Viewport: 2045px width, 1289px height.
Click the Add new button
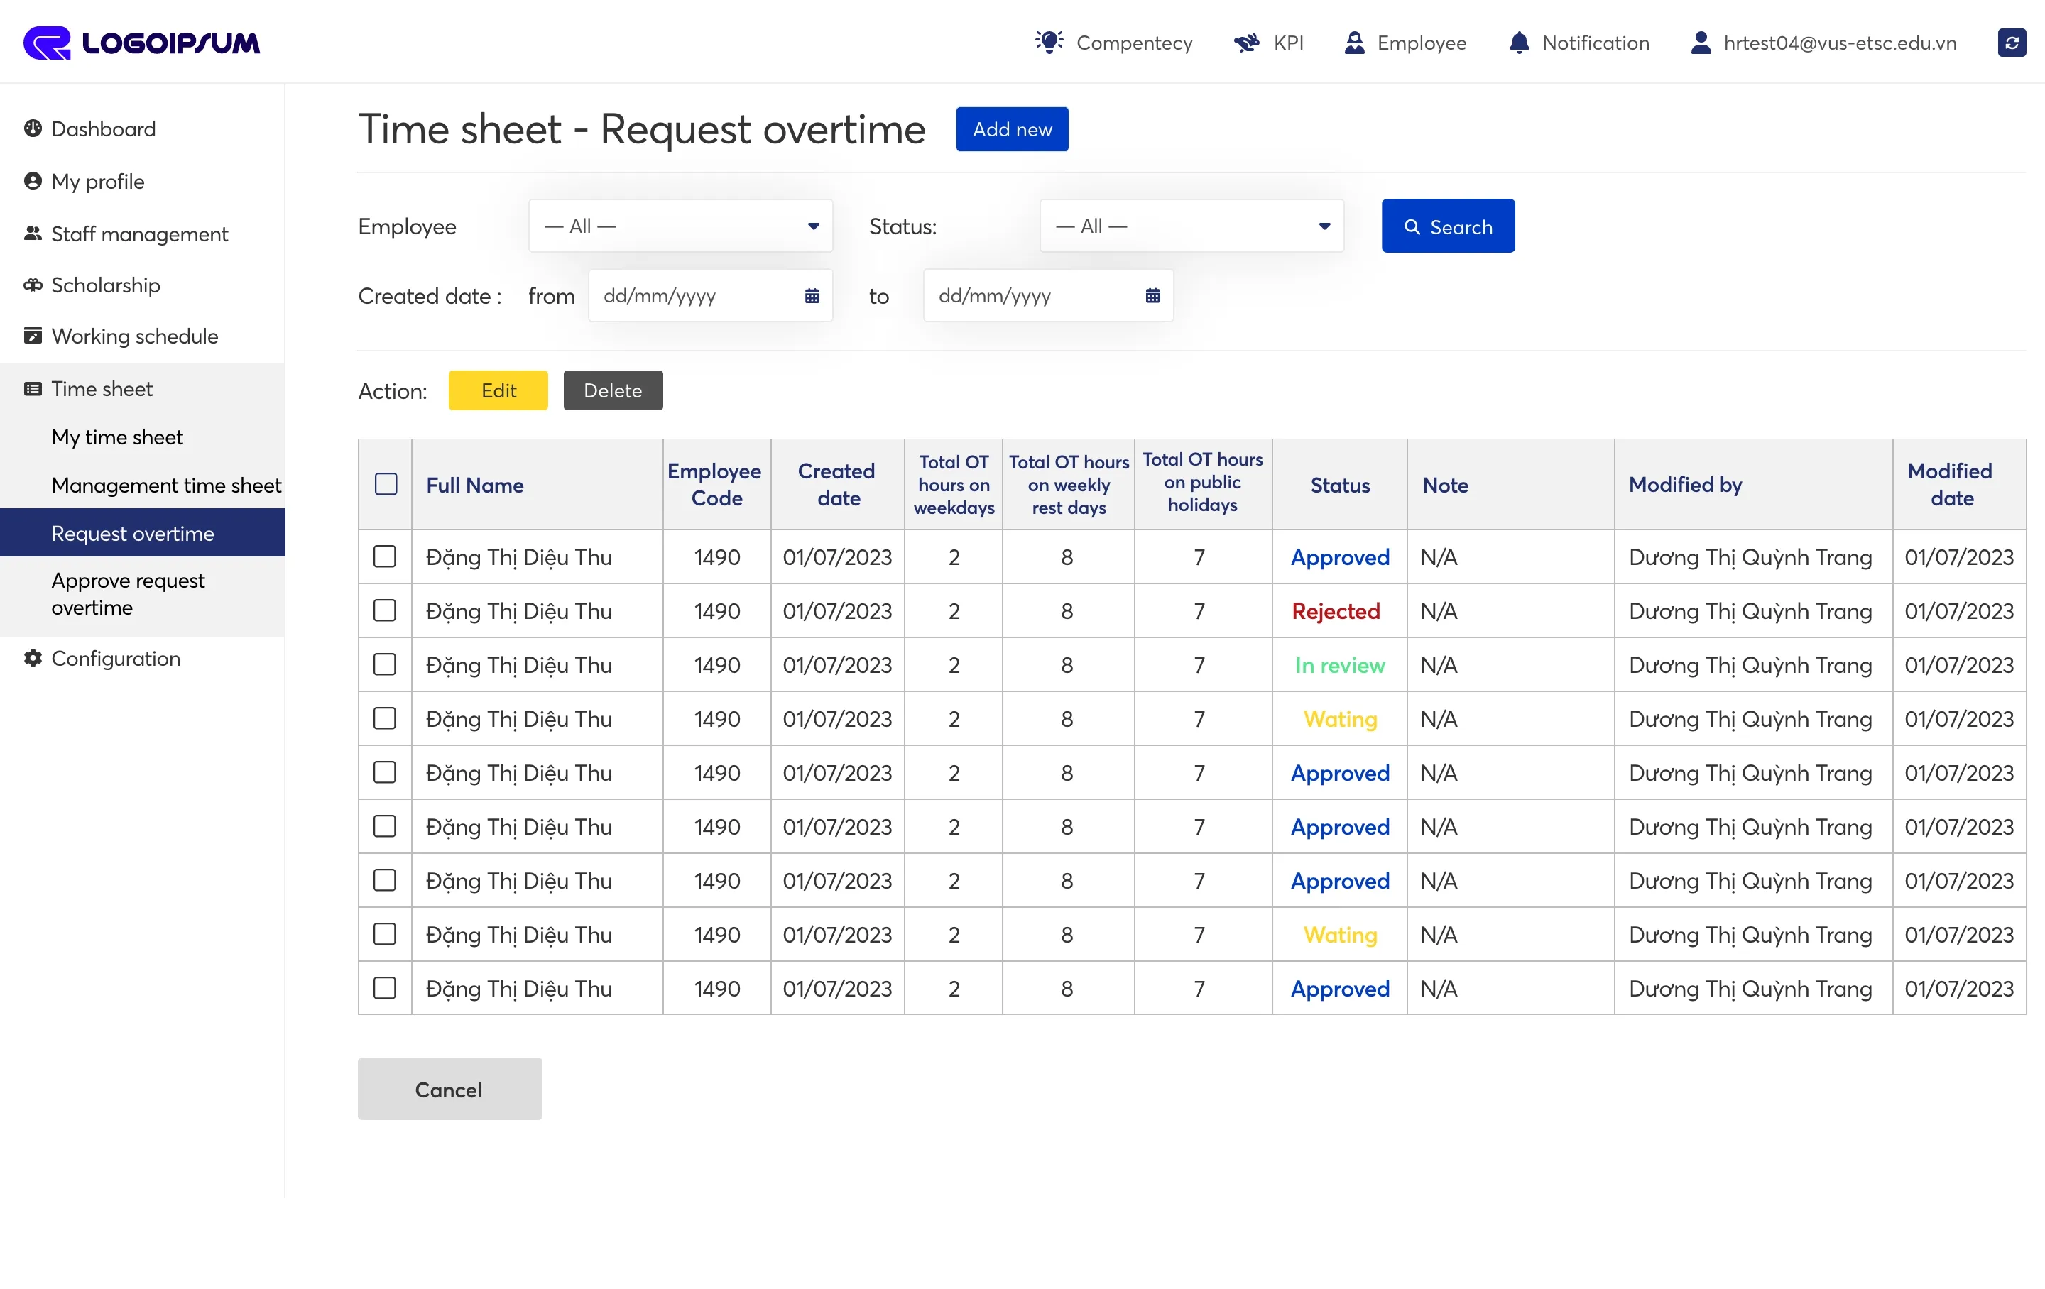(x=1011, y=129)
